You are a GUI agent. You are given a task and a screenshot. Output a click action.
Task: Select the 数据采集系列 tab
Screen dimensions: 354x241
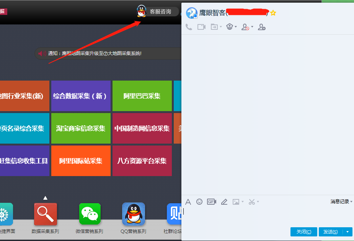point(46,218)
